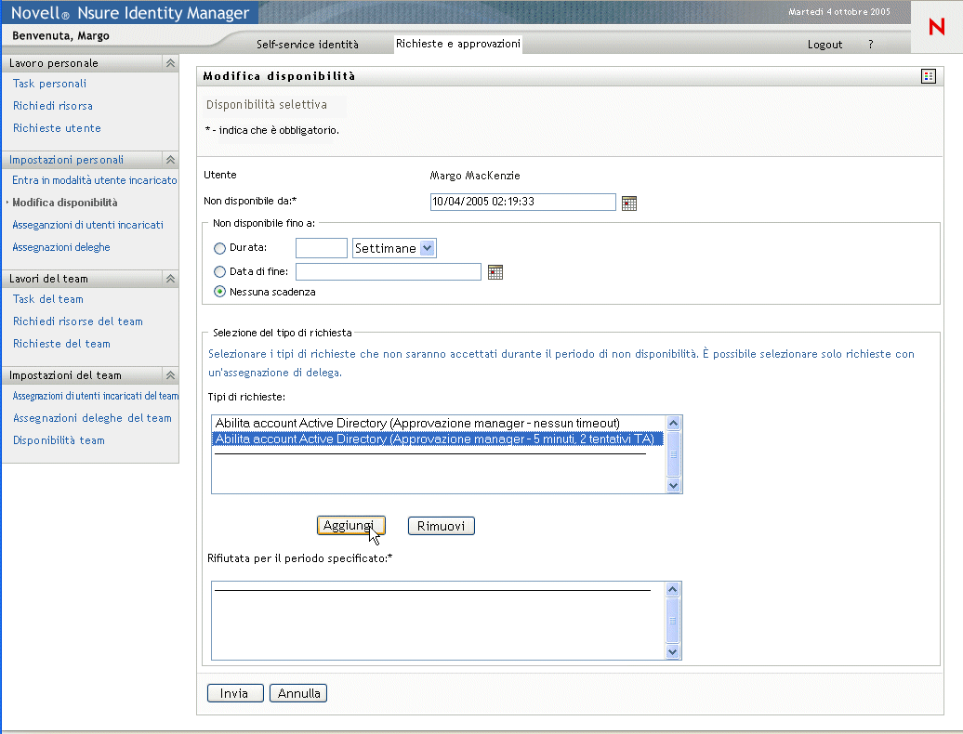The height and width of the screenshot is (734, 963).
Task: Click the Rifiutata per il periodo specificato listbox
Action: click(446, 621)
